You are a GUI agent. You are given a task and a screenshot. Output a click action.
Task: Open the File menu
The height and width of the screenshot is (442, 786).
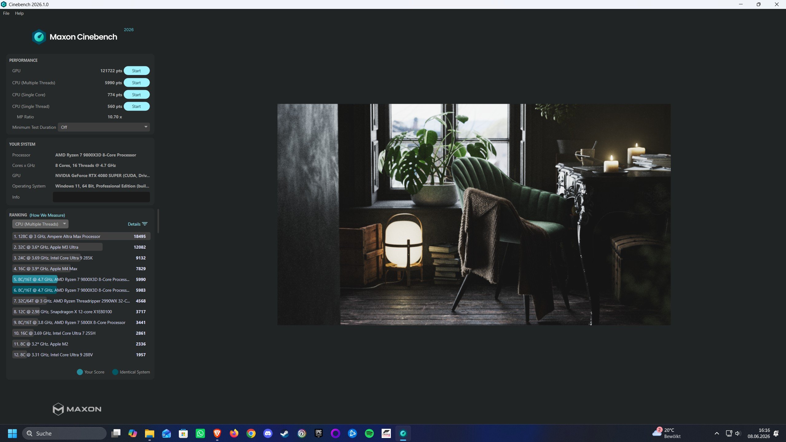pyautogui.click(x=6, y=13)
